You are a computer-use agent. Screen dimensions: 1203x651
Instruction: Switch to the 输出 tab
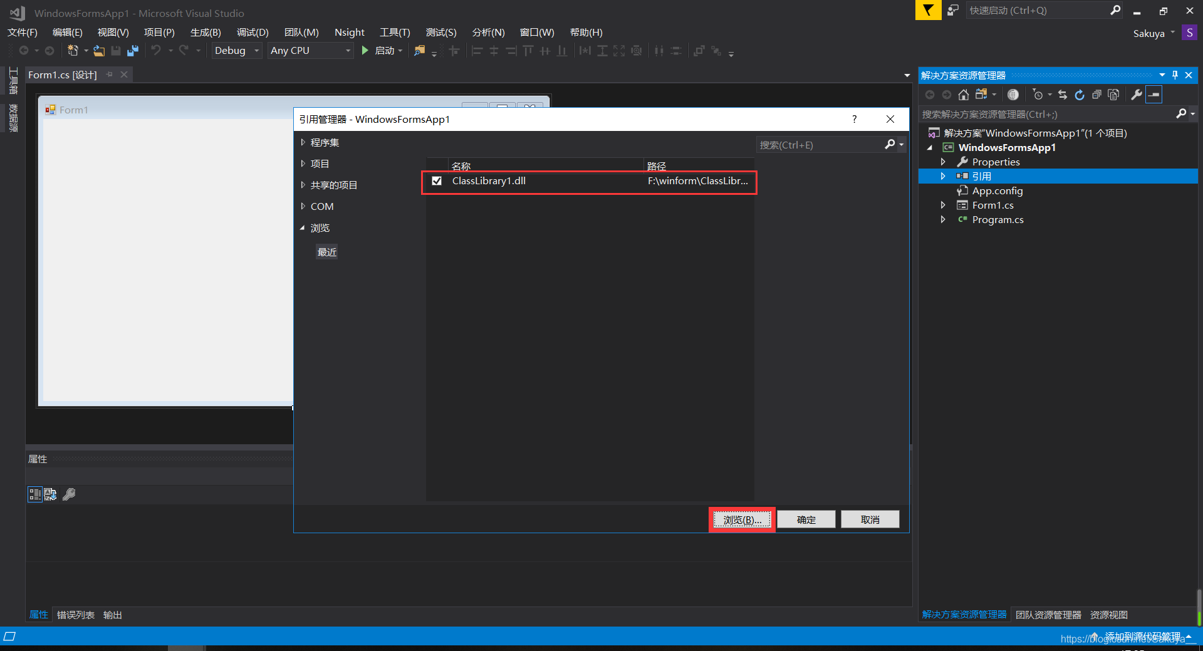click(x=113, y=615)
